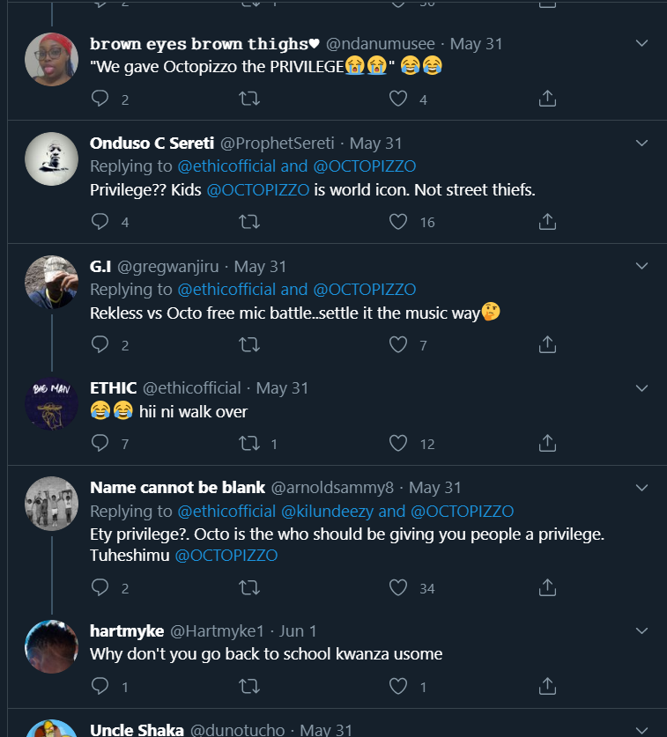Retweet Onduso C Sereti's tweet

249,222
